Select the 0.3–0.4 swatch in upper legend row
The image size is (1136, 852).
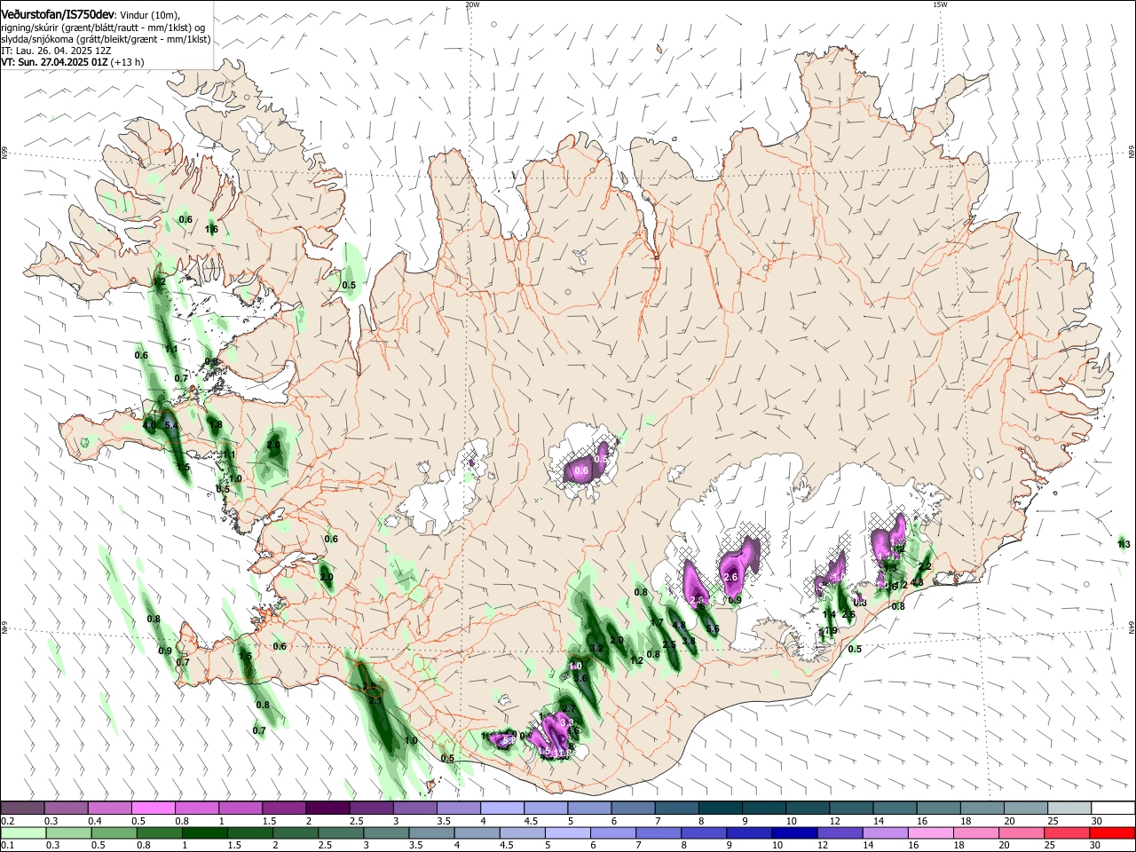tap(65, 808)
